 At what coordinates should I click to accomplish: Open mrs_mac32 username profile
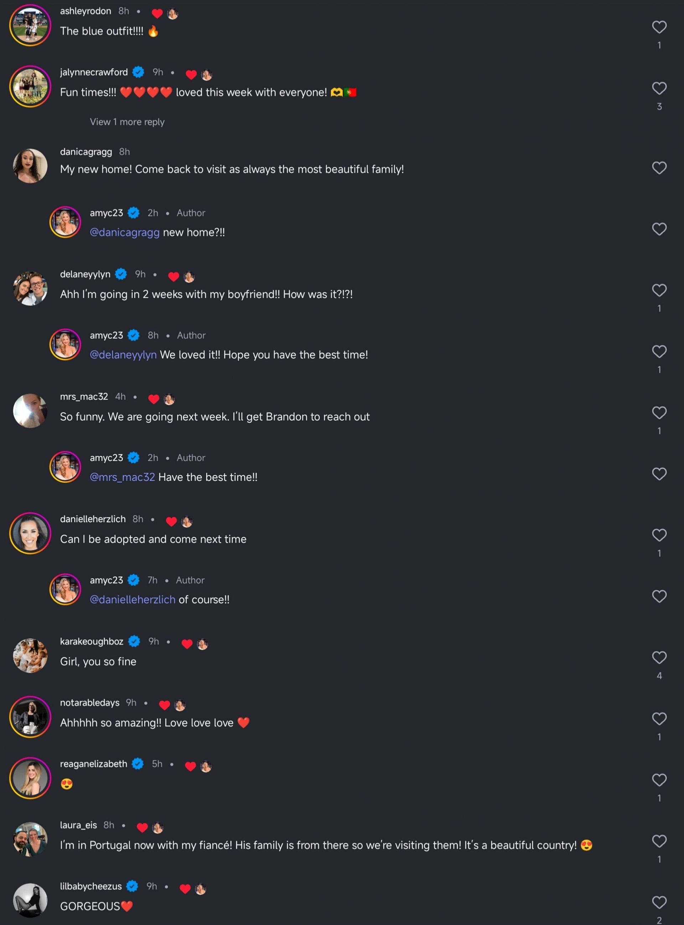point(84,396)
